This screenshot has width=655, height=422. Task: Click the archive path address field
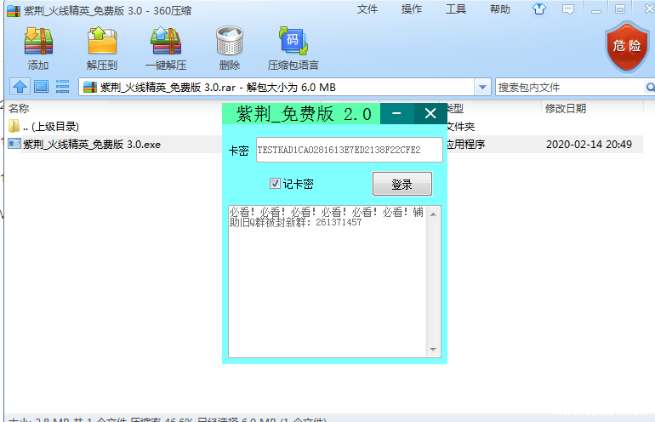276,88
